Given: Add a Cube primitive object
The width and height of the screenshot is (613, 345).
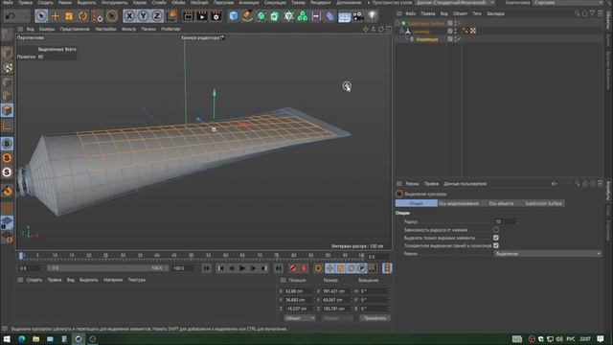Looking at the screenshot, I should (x=234, y=16).
